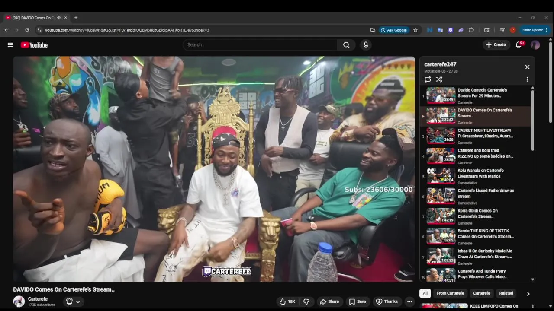
Task: Open Carterefe channel name link
Action: tap(38, 299)
